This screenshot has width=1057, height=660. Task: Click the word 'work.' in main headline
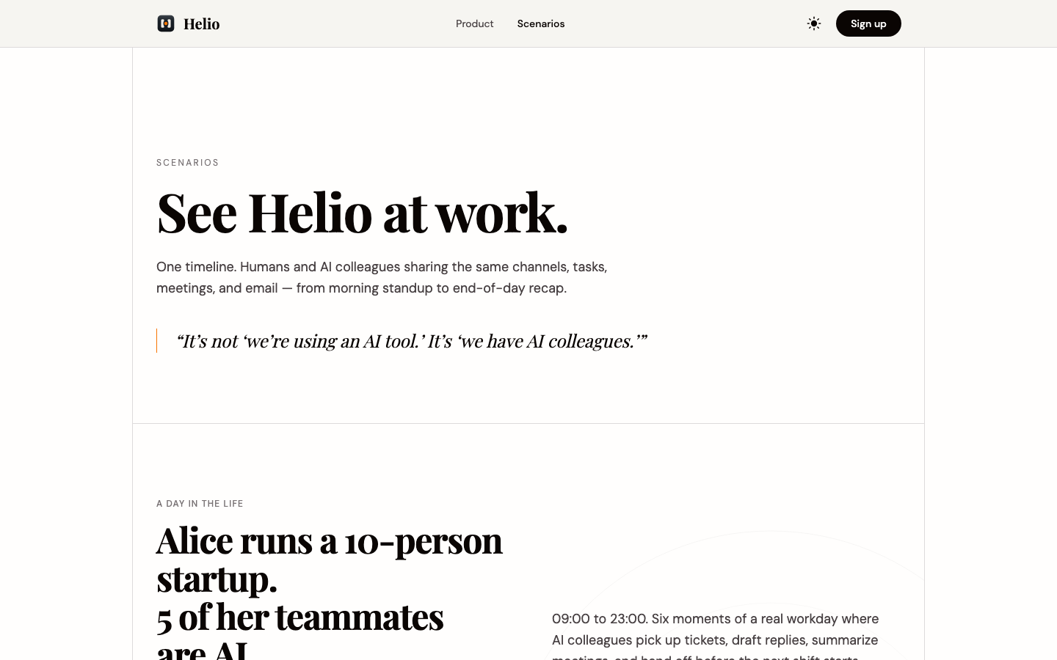tap(502, 213)
